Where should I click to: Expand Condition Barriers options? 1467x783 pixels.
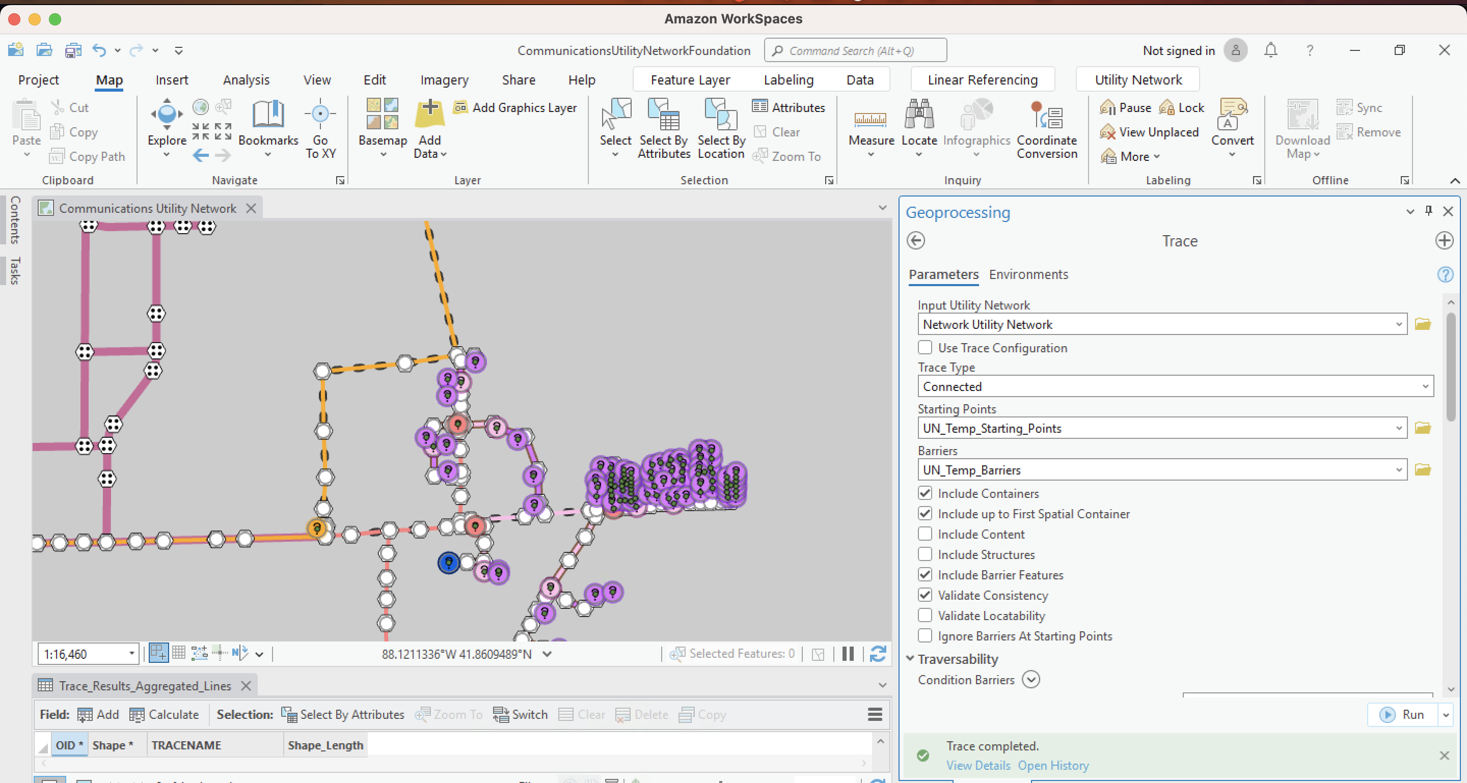[x=1031, y=680]
